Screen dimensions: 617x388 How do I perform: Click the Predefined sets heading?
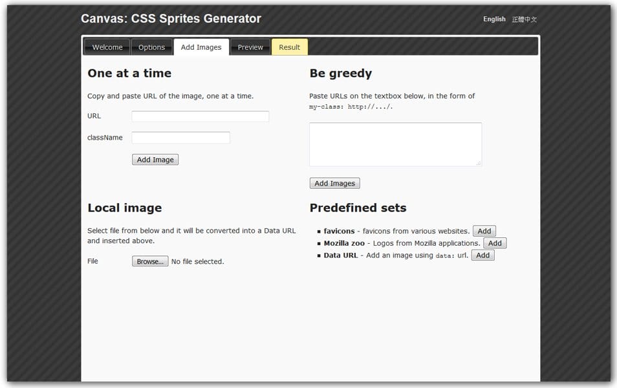358,208
